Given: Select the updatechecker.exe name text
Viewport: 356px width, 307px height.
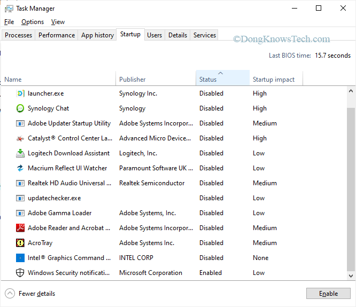Looking at the screenshot, I should pos(55,198).
